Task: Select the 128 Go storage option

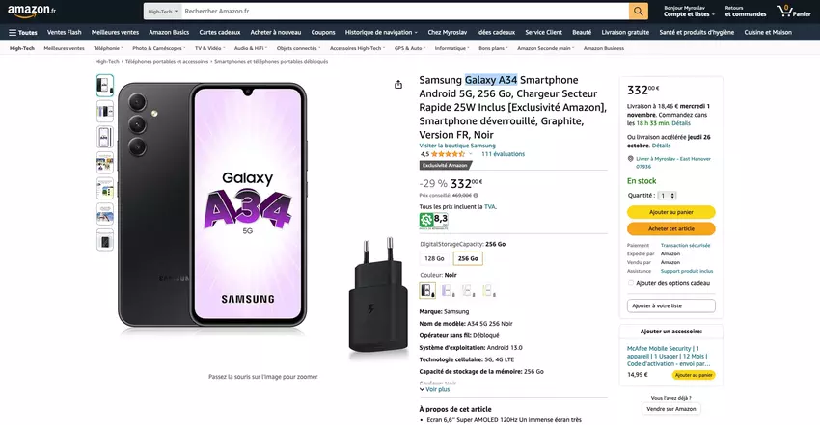Action: point(434,258)
